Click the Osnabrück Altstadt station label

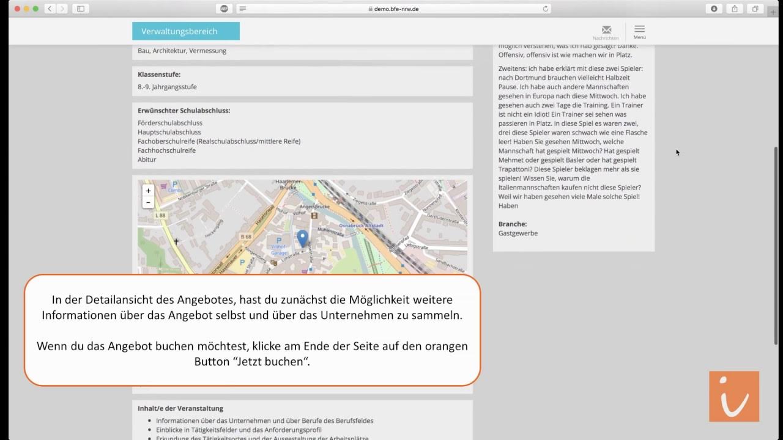point(361,226)
